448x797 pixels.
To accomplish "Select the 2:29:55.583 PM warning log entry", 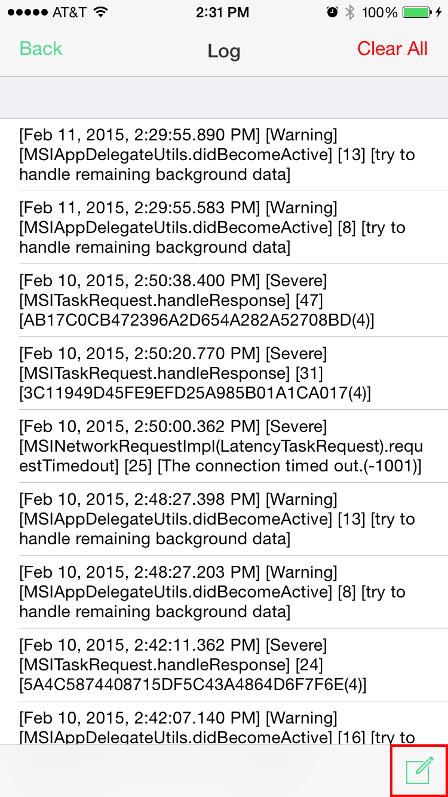I will (224, 228).
